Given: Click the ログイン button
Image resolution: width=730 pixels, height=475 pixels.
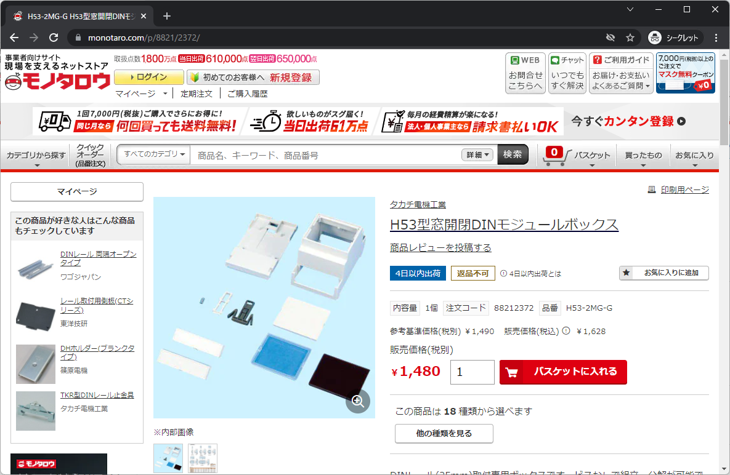Looking at the screenshot, I should tap(149, 77).
